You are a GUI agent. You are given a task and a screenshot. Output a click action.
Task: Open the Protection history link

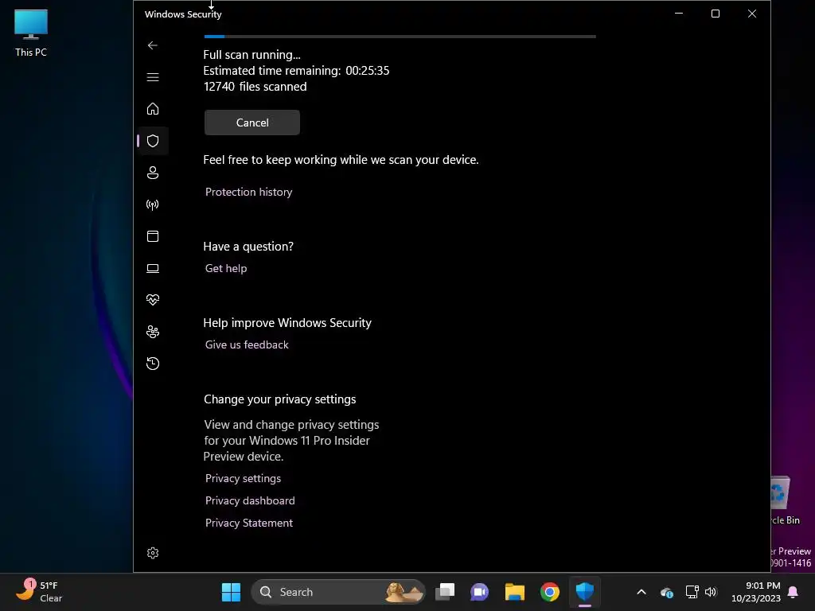(x=248, y=192)
